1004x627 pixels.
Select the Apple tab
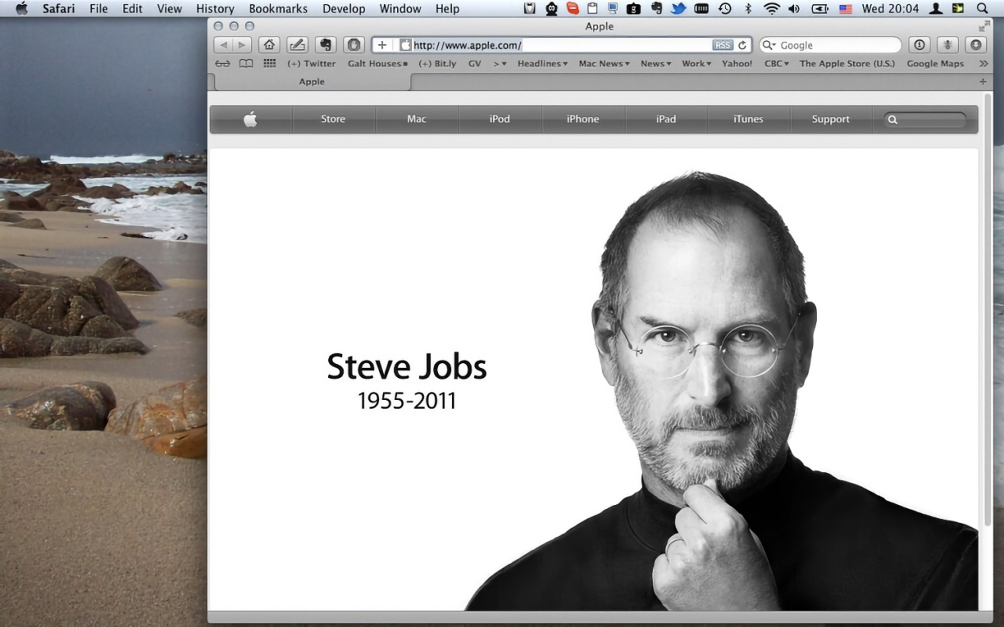[x=312, y=82]
